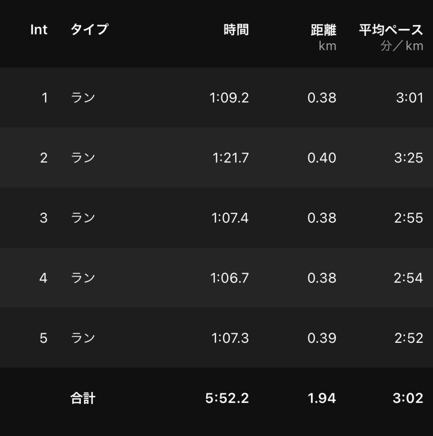Image resolution: width=433 pixels, height=436 pixels.
Task: Select interval 4 row number
Action: pos(43,278)
